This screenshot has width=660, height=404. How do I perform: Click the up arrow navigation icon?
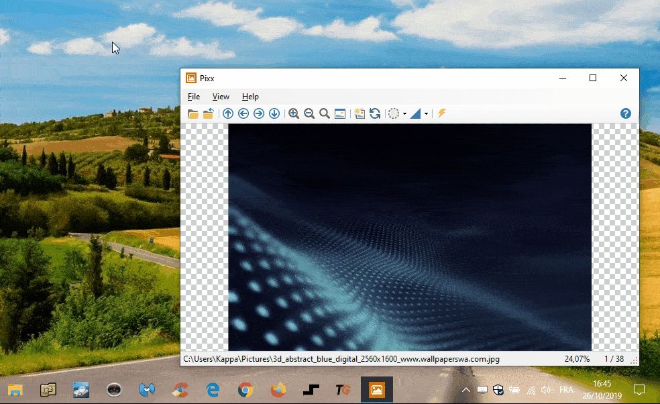[x=228, y=113]
